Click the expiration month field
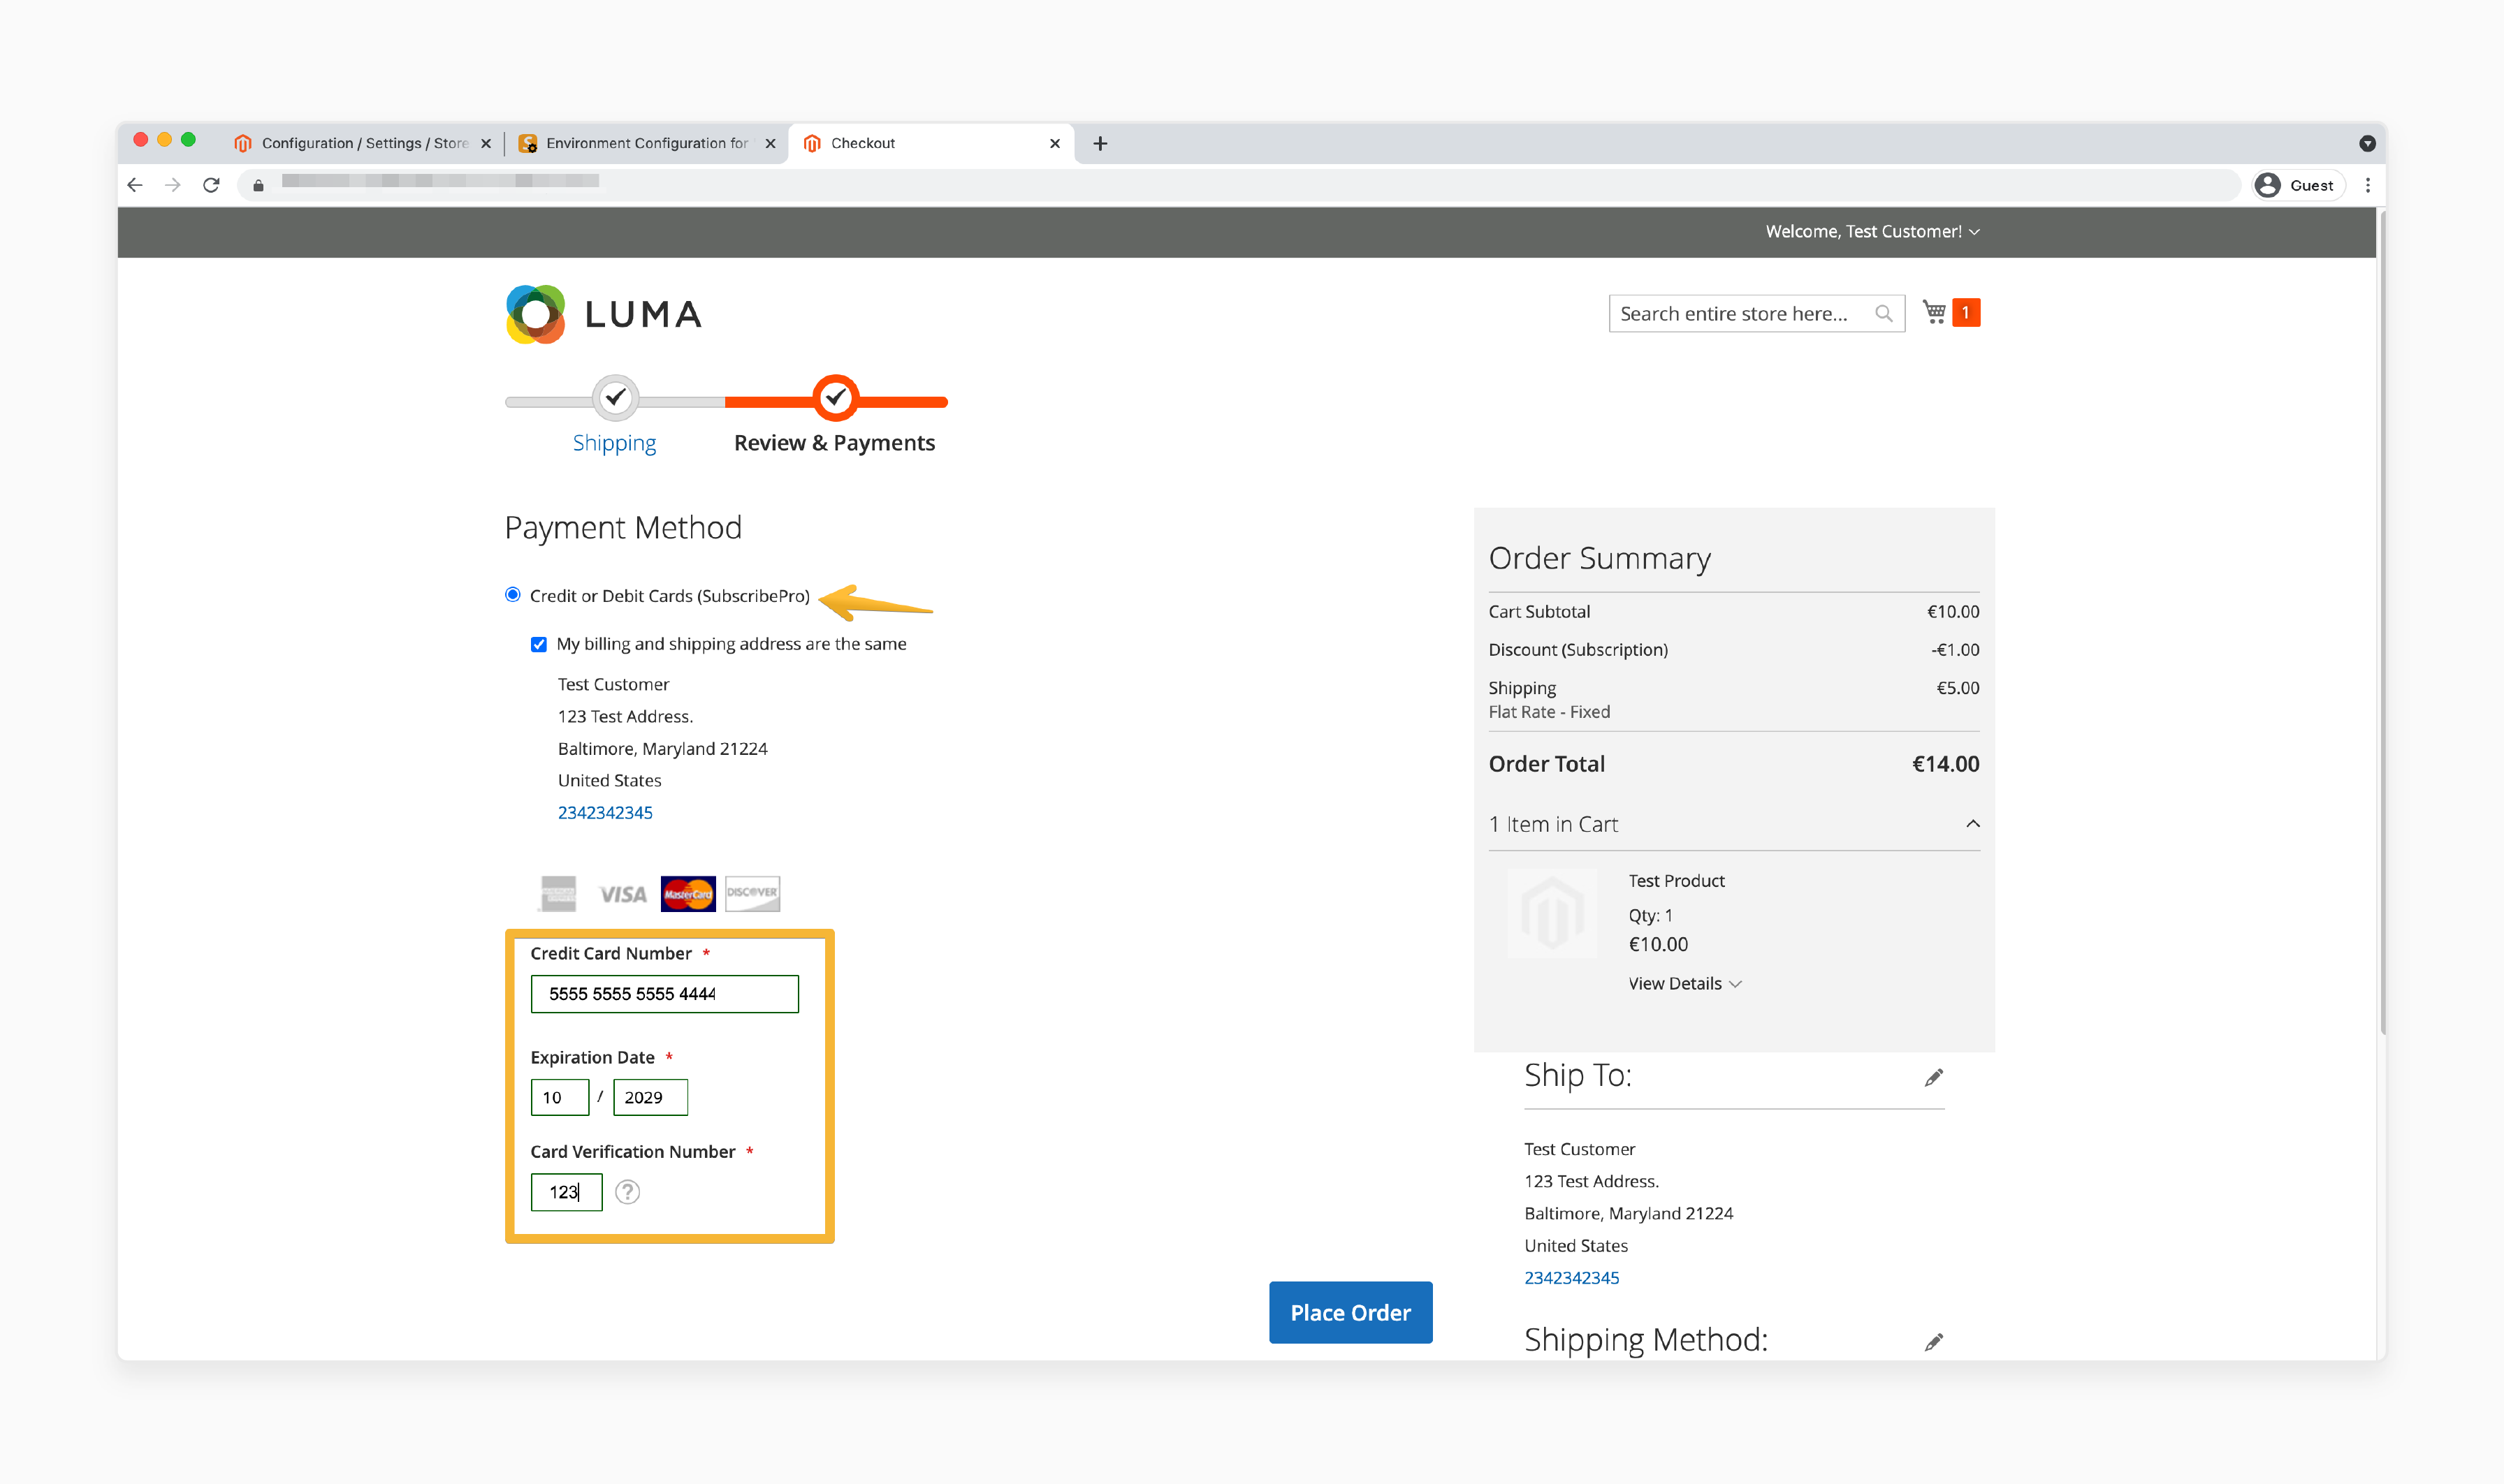Viewport: 2504px width, 1484px height. 559,1097
